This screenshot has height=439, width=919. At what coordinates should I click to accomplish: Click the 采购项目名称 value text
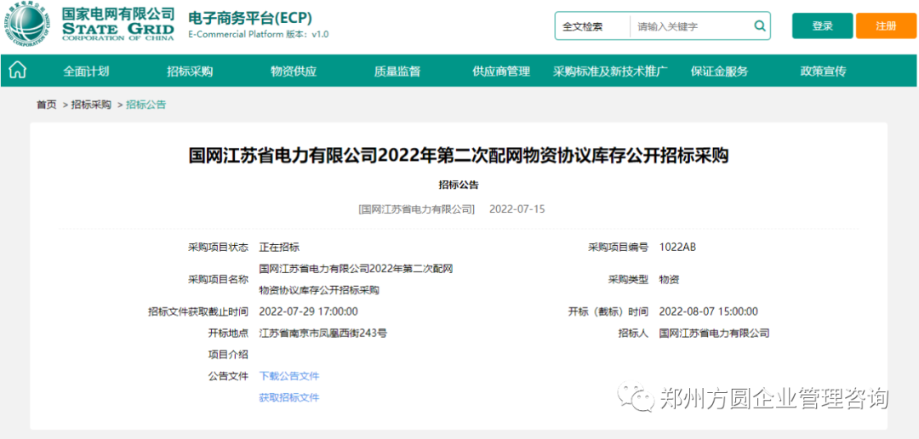tap(357, 280)
